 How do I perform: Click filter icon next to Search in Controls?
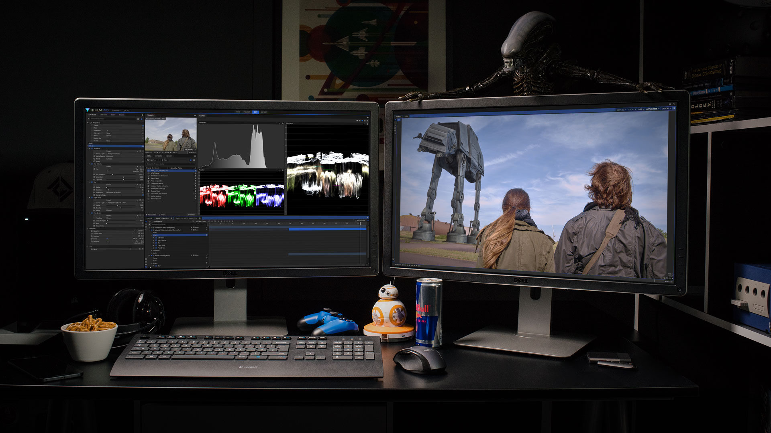tap(88, 118)
